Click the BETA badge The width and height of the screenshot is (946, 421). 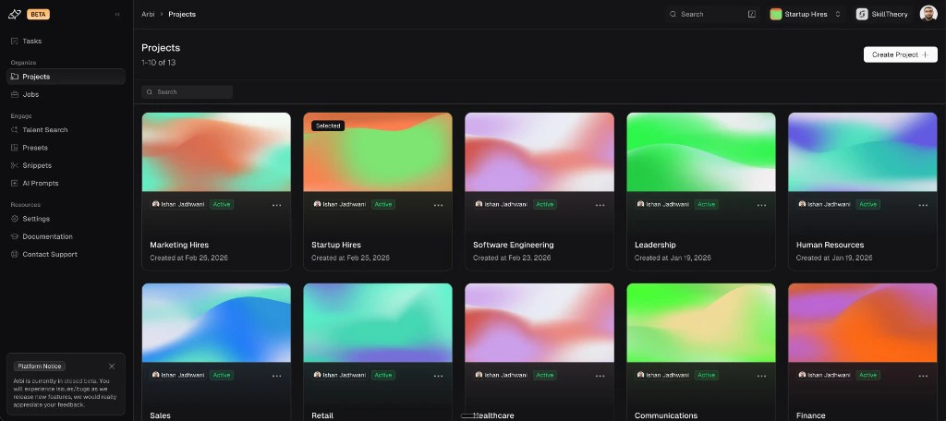pyautogui.click(x=38, y=15)
